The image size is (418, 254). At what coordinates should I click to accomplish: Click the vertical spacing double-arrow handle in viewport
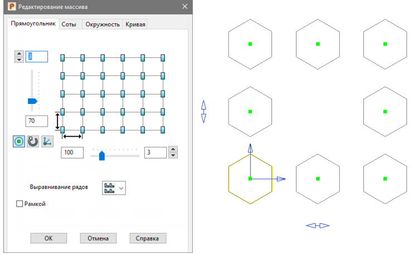[203, 112]
